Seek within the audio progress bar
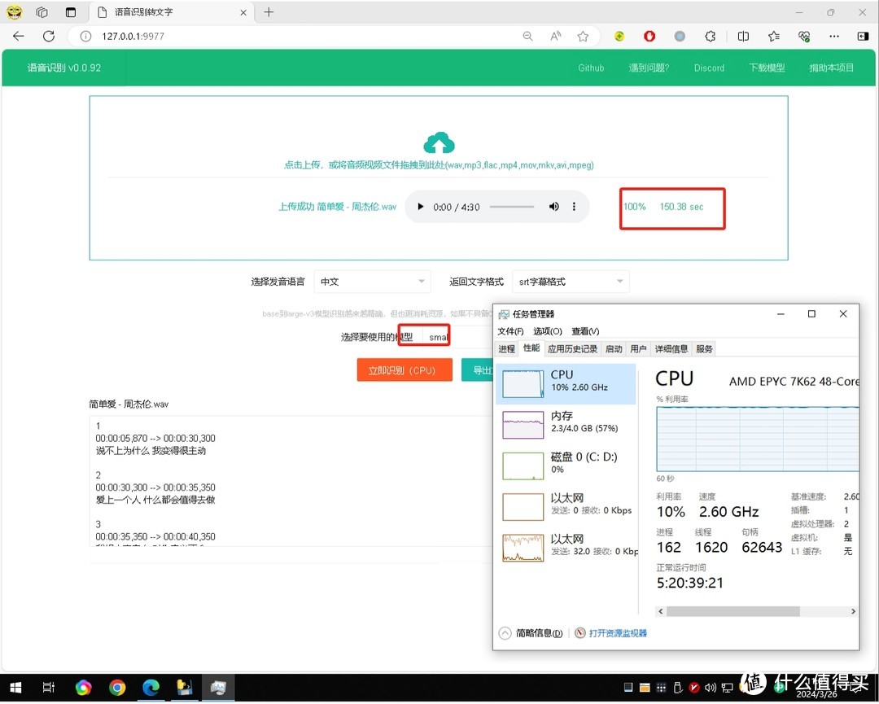 [x=511, y=207]
